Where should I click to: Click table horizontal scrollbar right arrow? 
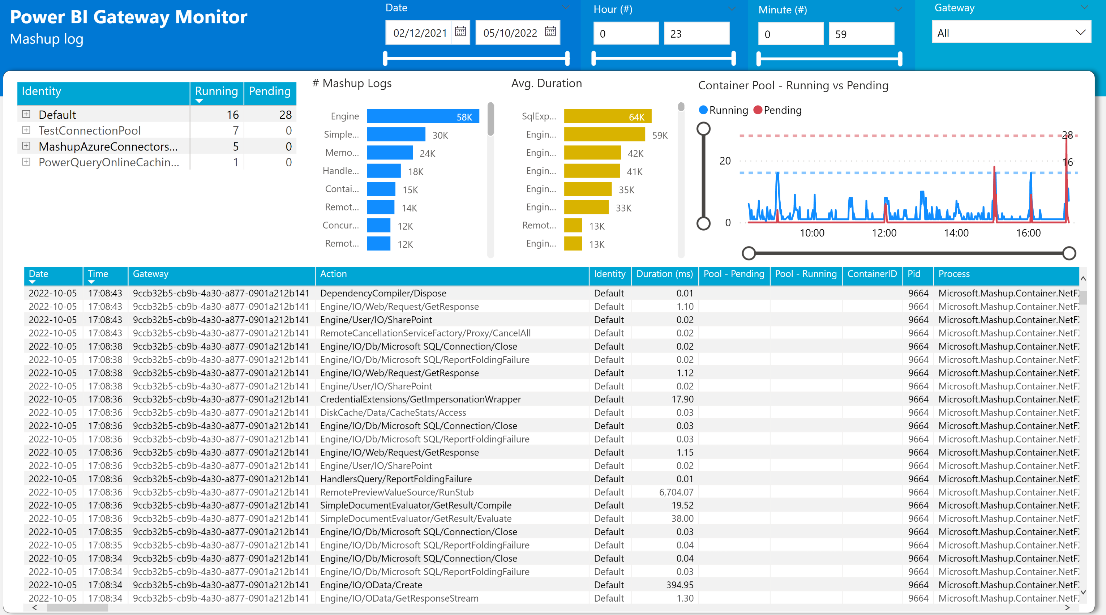pyautogui.click(x=1067, y=607)
